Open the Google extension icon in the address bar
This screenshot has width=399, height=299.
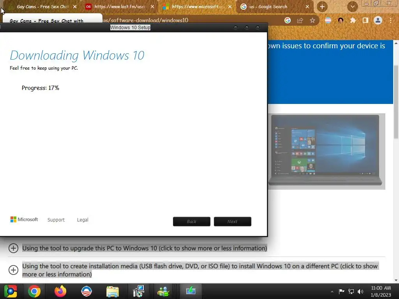288,20
